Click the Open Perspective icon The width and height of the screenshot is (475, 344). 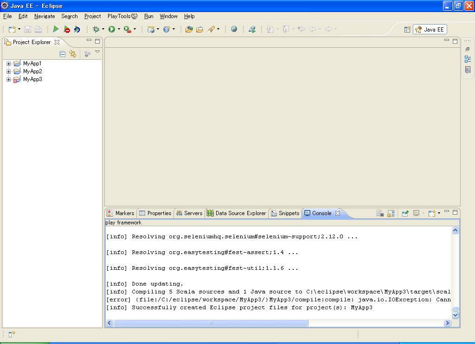tap(407, 29)
